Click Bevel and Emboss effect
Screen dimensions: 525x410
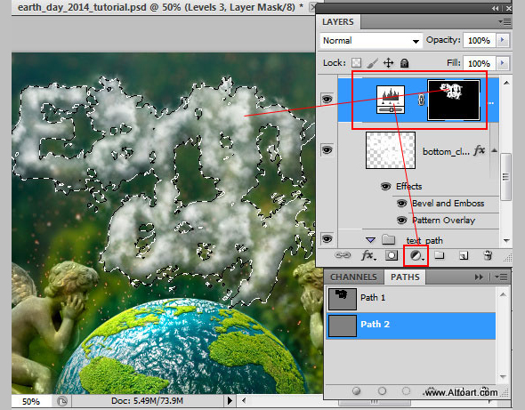click(x=448, y=203)
